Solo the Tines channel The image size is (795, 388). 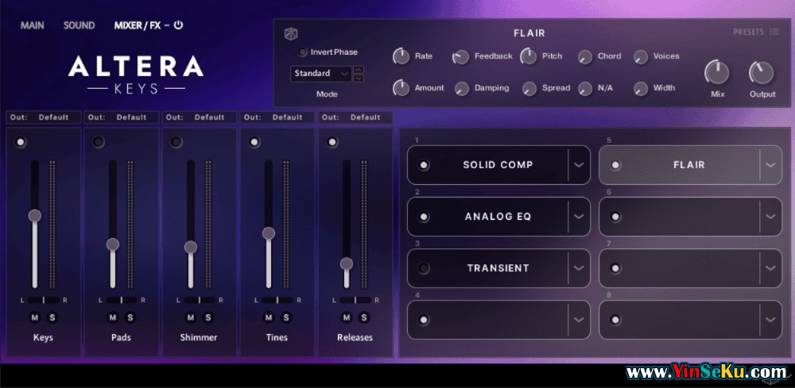point(286,317)
